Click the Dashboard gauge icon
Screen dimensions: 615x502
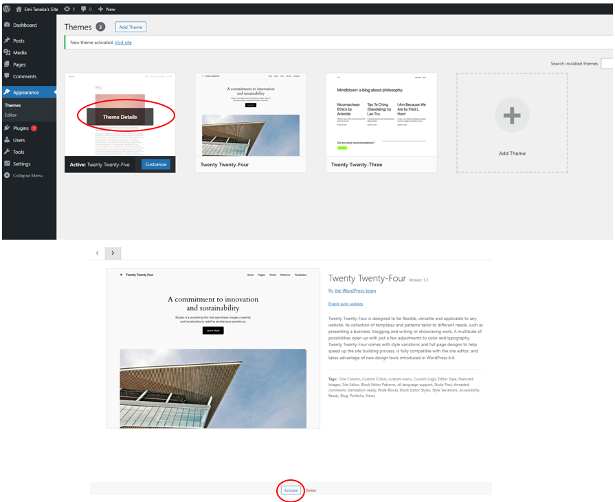[7, 25]
